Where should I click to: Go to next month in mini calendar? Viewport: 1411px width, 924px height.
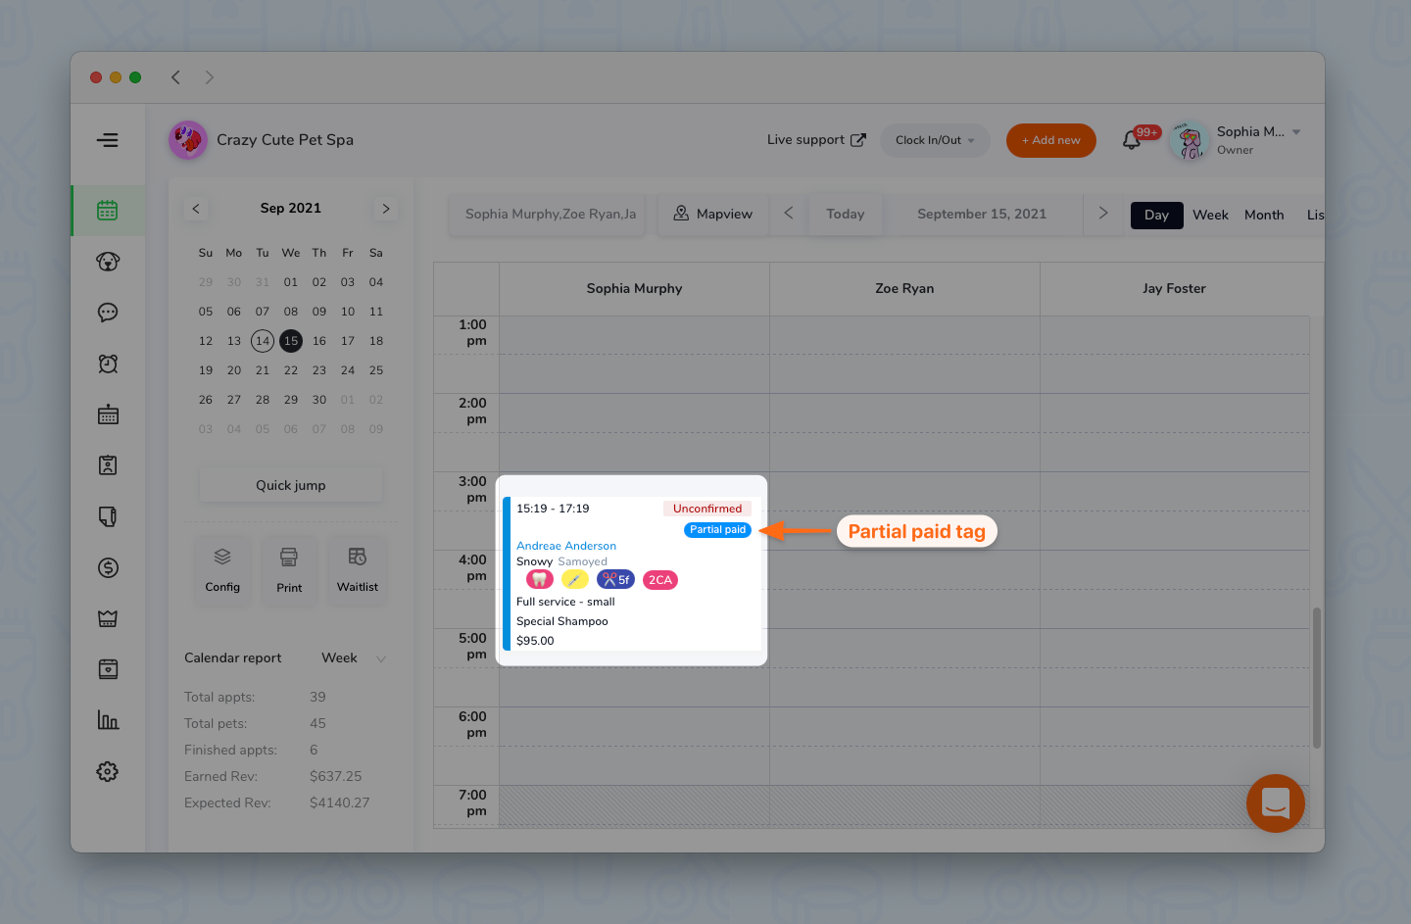pos(386,209)
